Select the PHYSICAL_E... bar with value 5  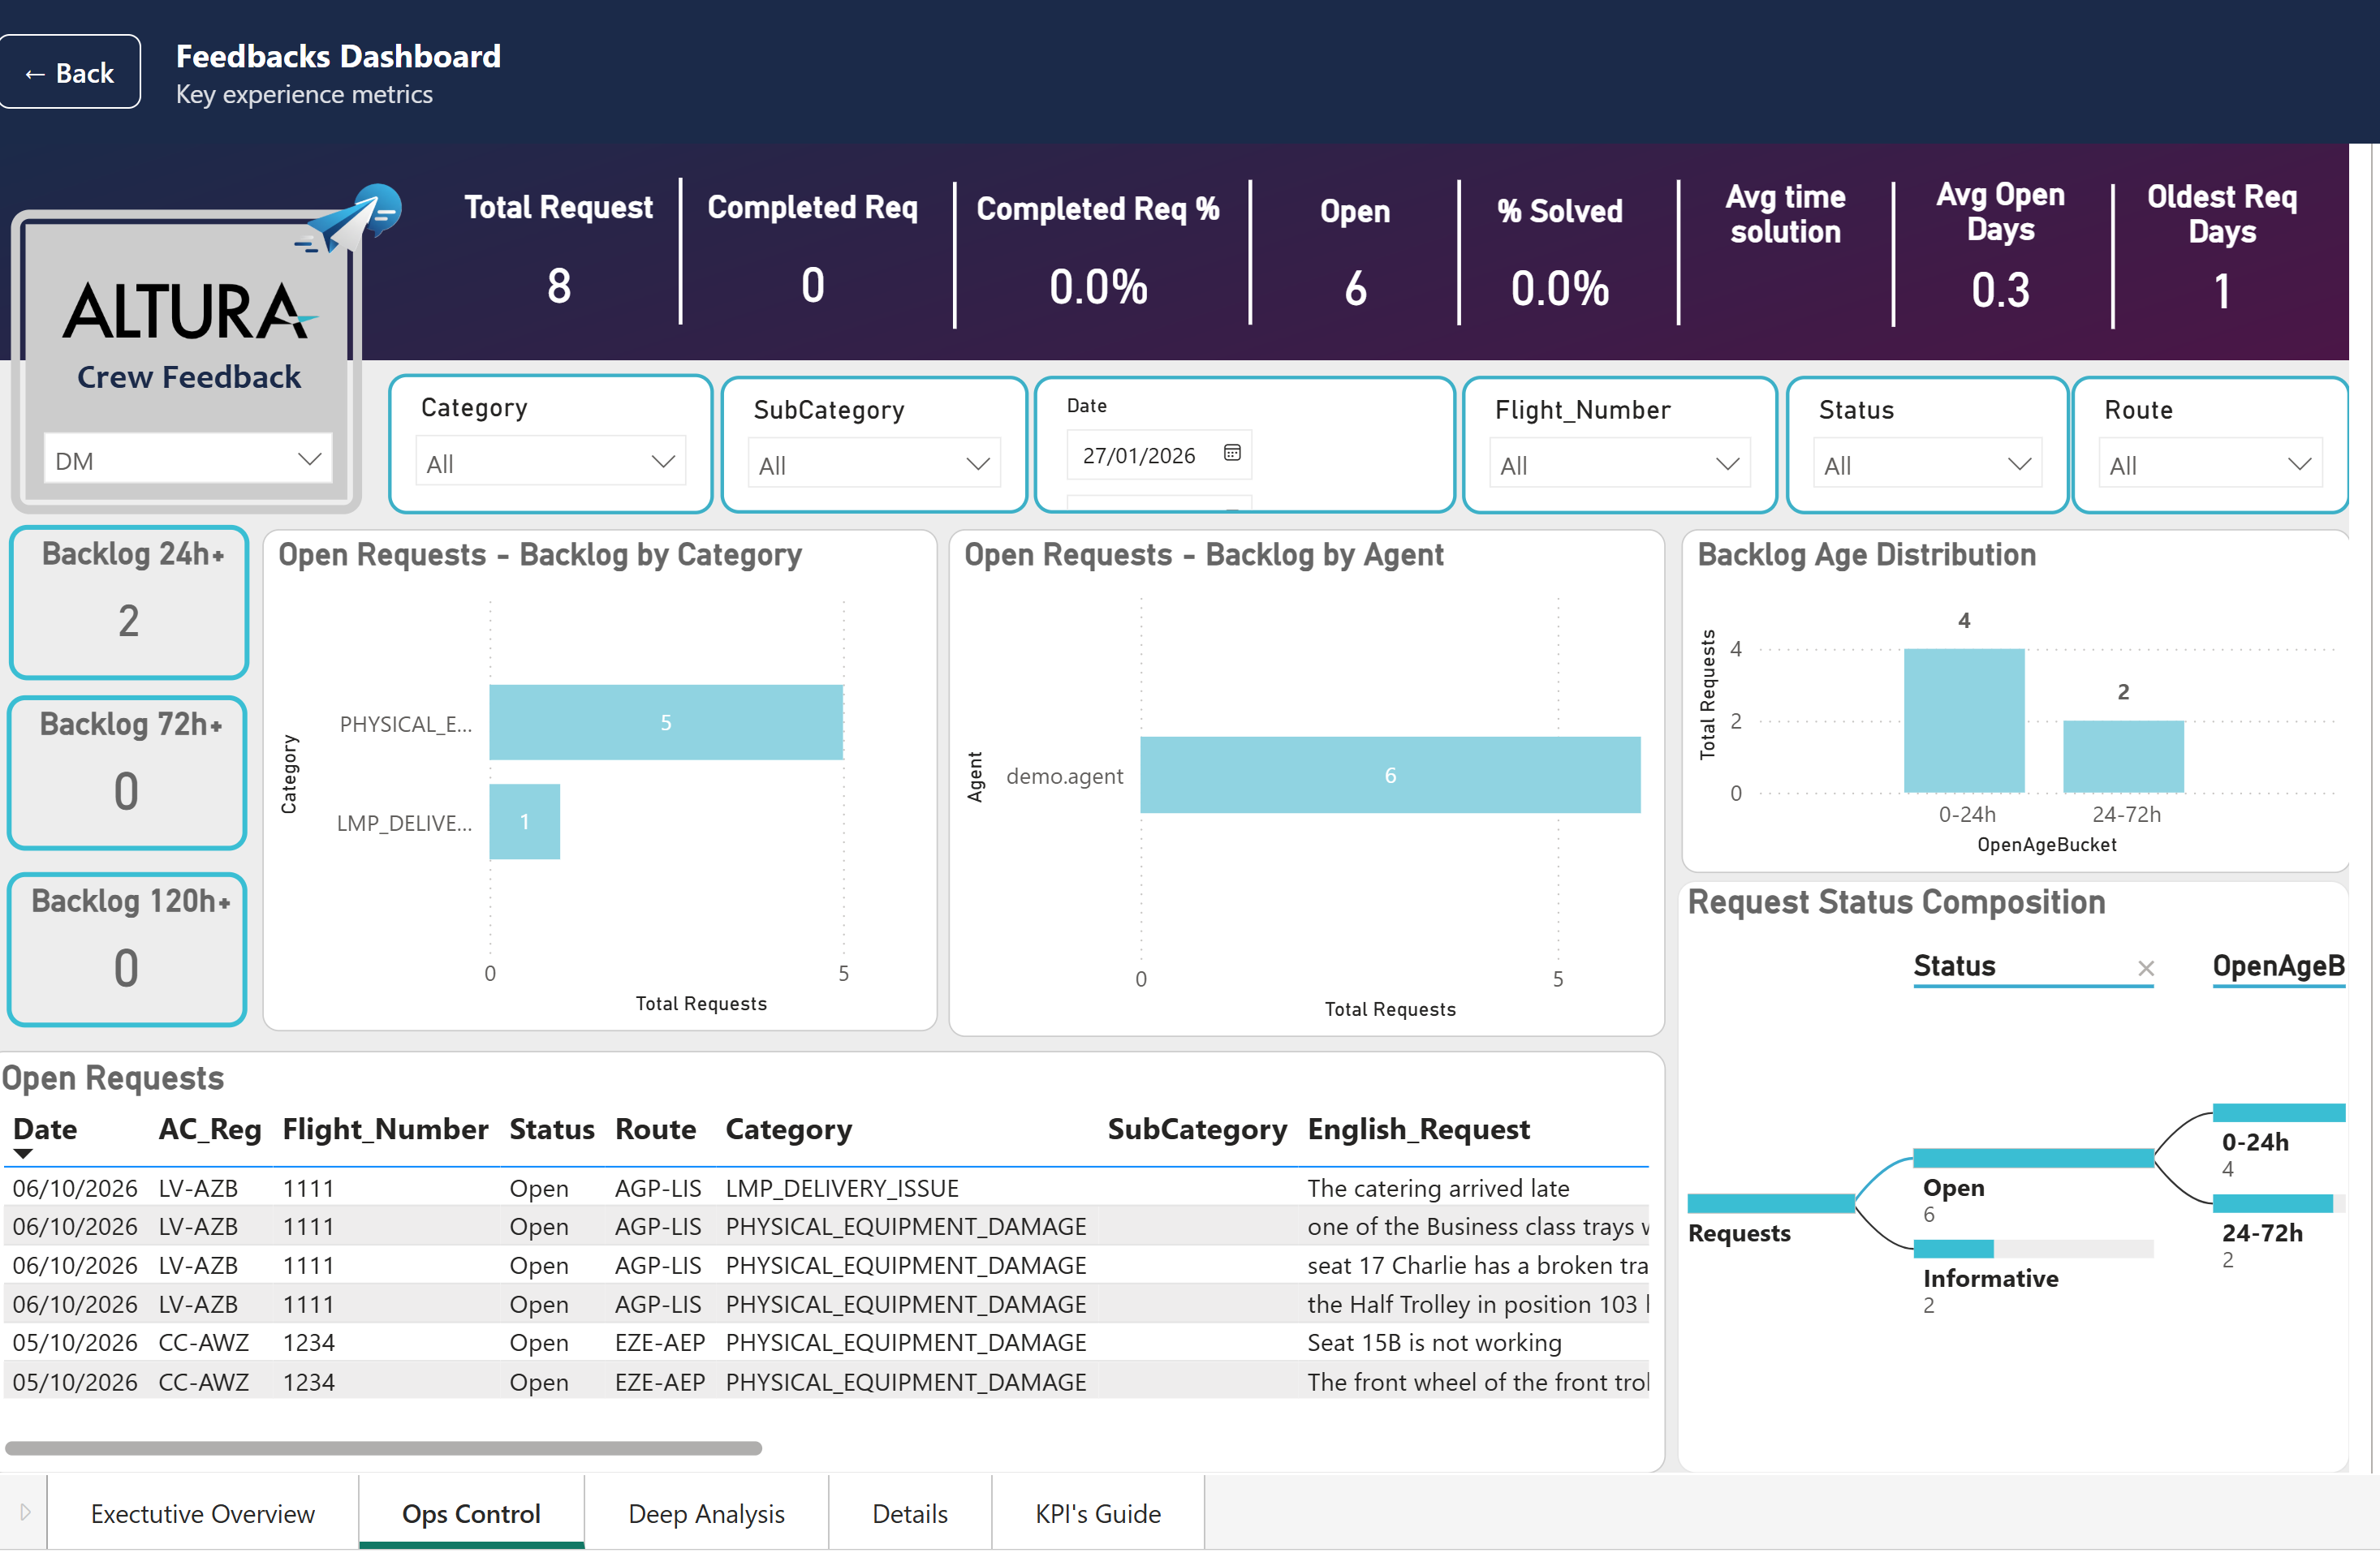tap(666, 721)
